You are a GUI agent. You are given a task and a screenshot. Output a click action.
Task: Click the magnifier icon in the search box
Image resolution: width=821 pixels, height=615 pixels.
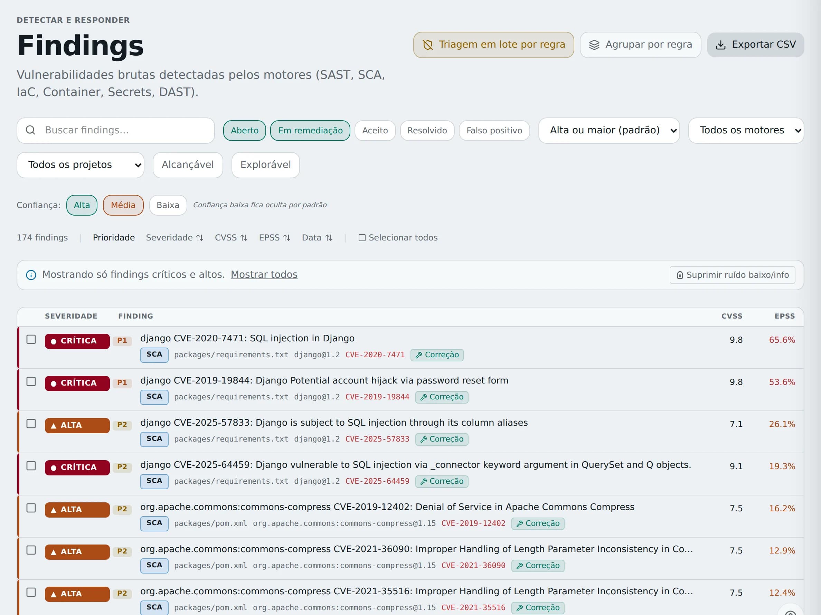[30, 130]
